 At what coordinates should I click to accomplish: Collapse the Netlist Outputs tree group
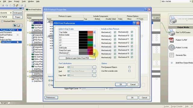pyautogui.click(x=28, y=71)
